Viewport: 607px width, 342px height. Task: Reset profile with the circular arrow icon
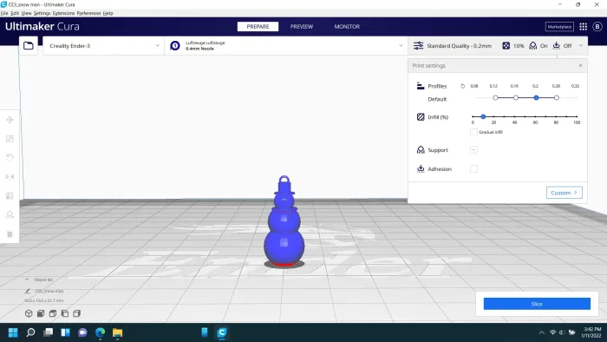coord(462,86)
